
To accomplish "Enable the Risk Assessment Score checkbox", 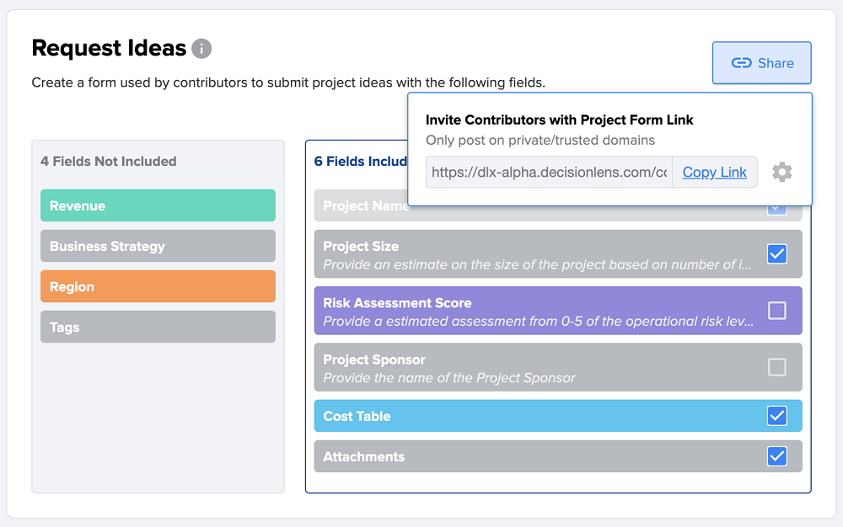I will pyautogui.click(x=776, y=311).
